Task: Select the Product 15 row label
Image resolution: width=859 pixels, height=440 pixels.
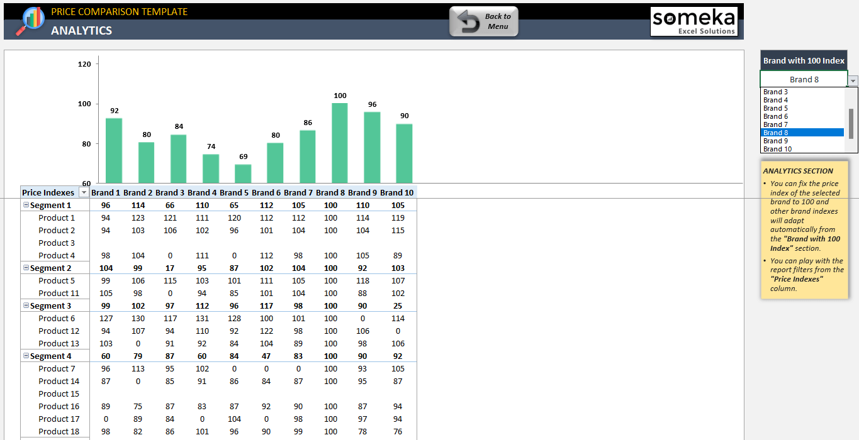Action: click(x=59, y=393)
